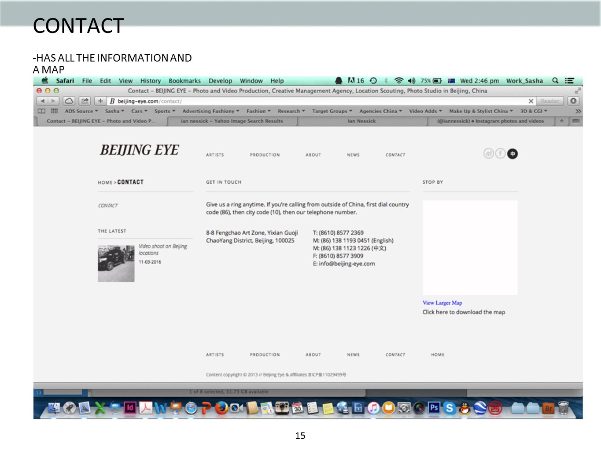Open the File menu
The width and height of the screenshot is (601, 450).
(87, 81)
